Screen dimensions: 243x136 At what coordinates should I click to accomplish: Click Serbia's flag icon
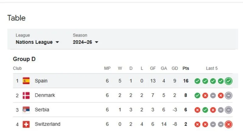click(26, 110)
